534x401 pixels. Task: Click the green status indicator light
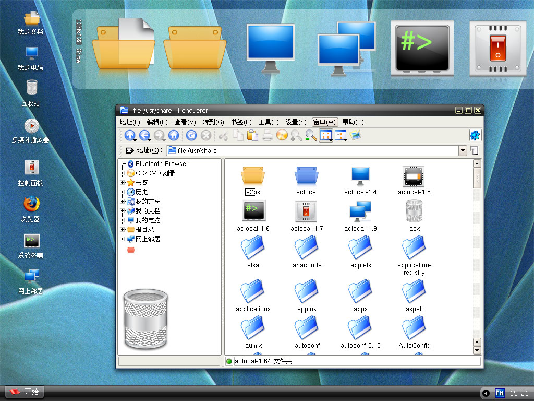(x=229, y=361)
